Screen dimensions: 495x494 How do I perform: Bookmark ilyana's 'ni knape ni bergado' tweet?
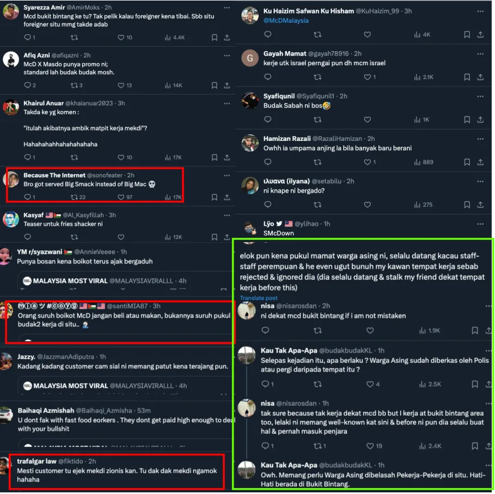[467, 205]
